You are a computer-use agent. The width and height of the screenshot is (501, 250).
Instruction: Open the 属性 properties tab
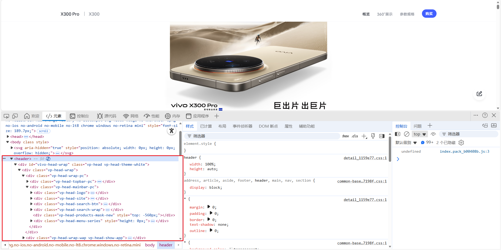(288, 126)
